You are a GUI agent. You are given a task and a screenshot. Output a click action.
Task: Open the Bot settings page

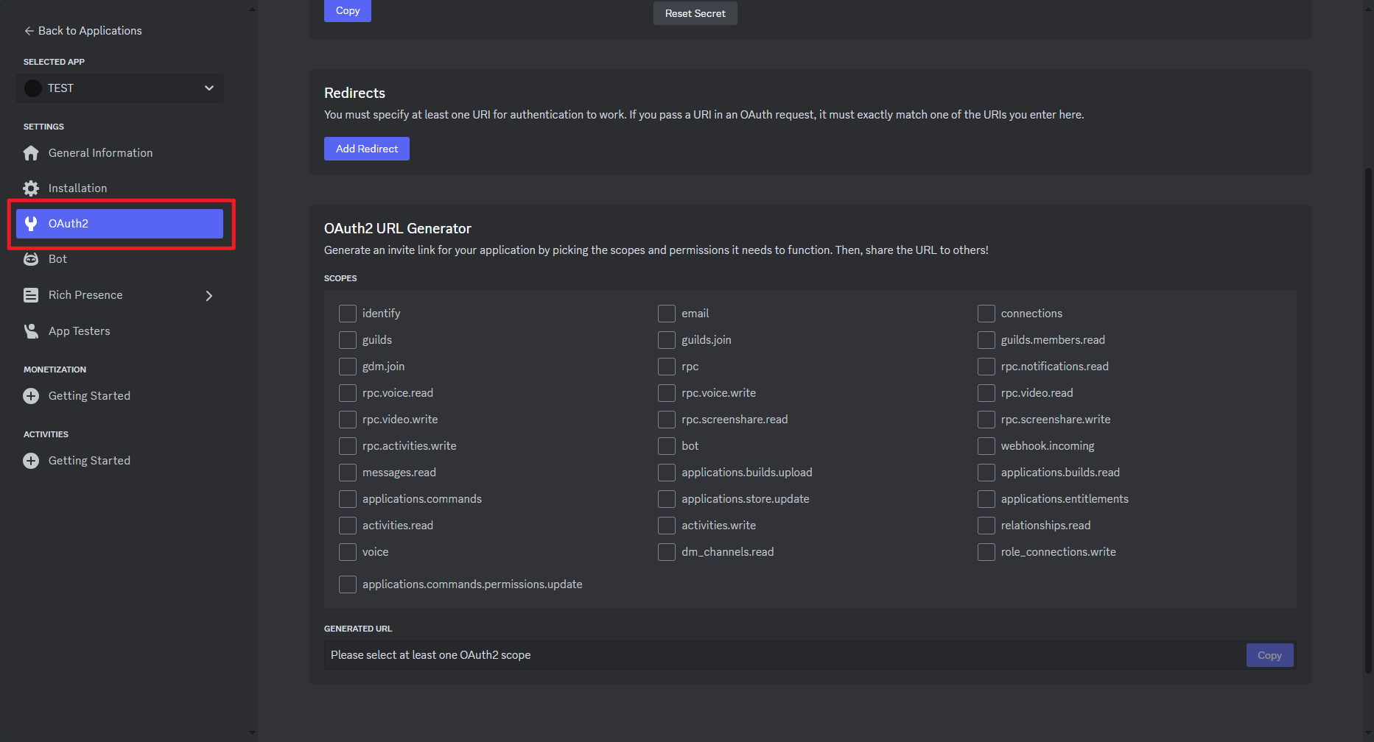(119, 259)
